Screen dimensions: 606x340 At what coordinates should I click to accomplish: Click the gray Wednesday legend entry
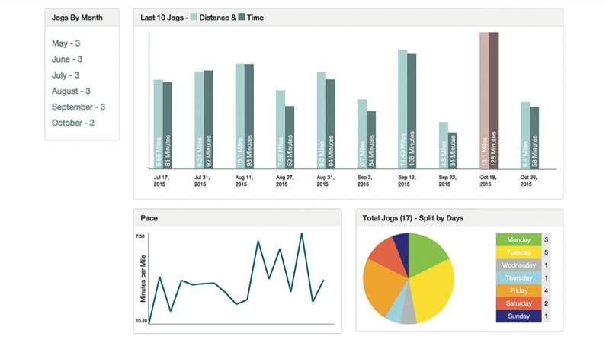518,265
